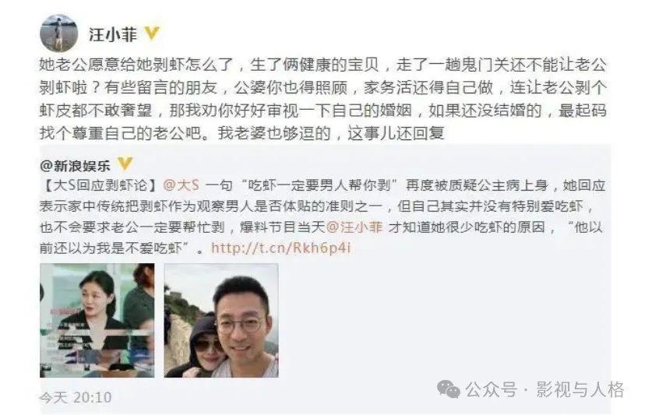Image resolution: width=645 pixels, height=415 pixels.
Task: Open the http://t.cn/Rkh6p4i short link
Action: point(281,248)
